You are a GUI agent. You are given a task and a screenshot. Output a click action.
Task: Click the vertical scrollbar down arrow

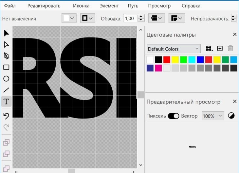(x=141, y=165)
